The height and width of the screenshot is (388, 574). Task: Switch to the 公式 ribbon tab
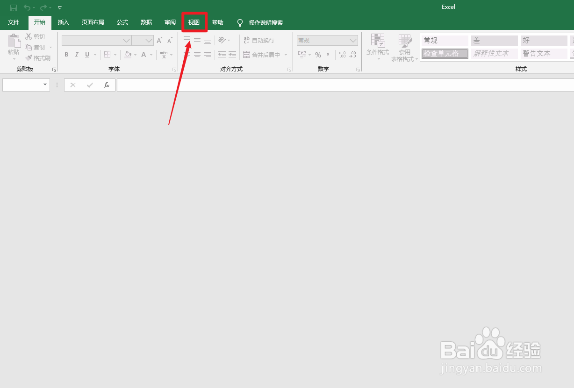(122, 22)
